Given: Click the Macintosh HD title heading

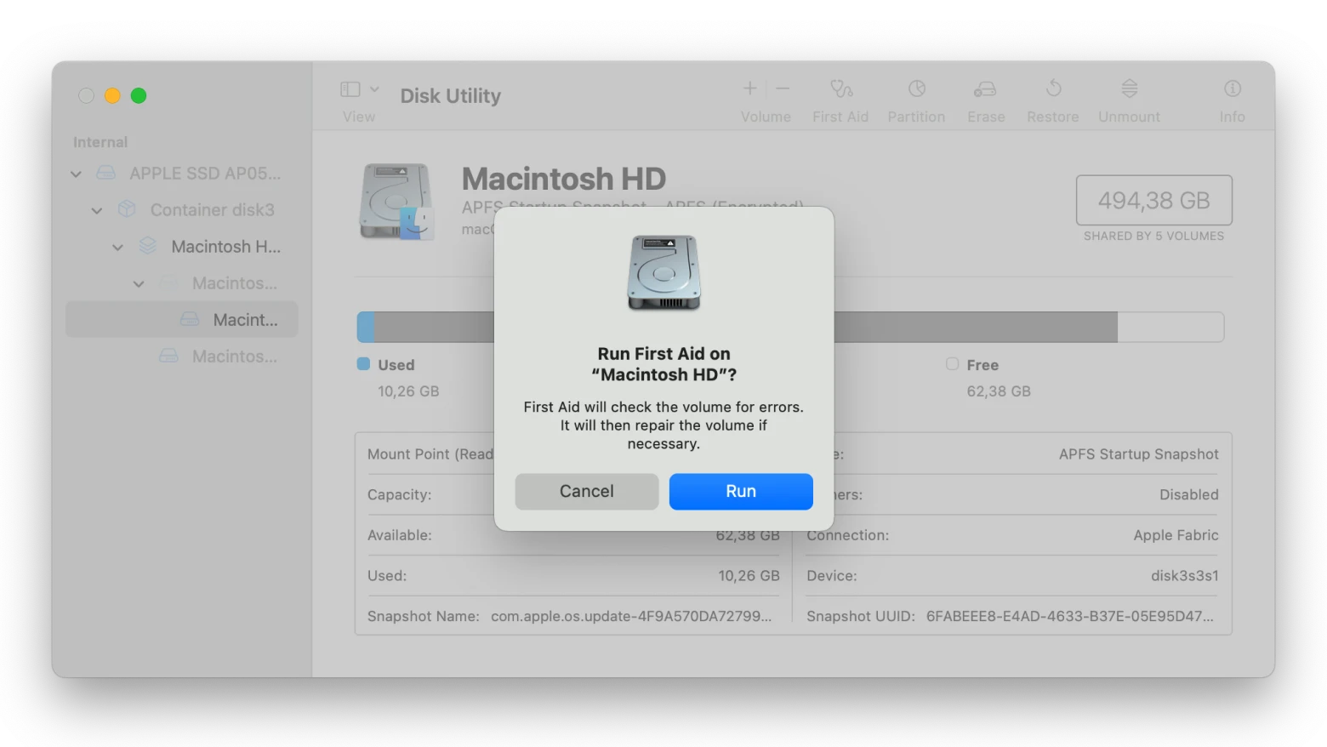Looking at the screenshot, I should click(563, 180).
